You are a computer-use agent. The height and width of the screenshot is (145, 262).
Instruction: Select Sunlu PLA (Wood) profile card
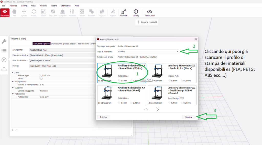coord(122,95)
